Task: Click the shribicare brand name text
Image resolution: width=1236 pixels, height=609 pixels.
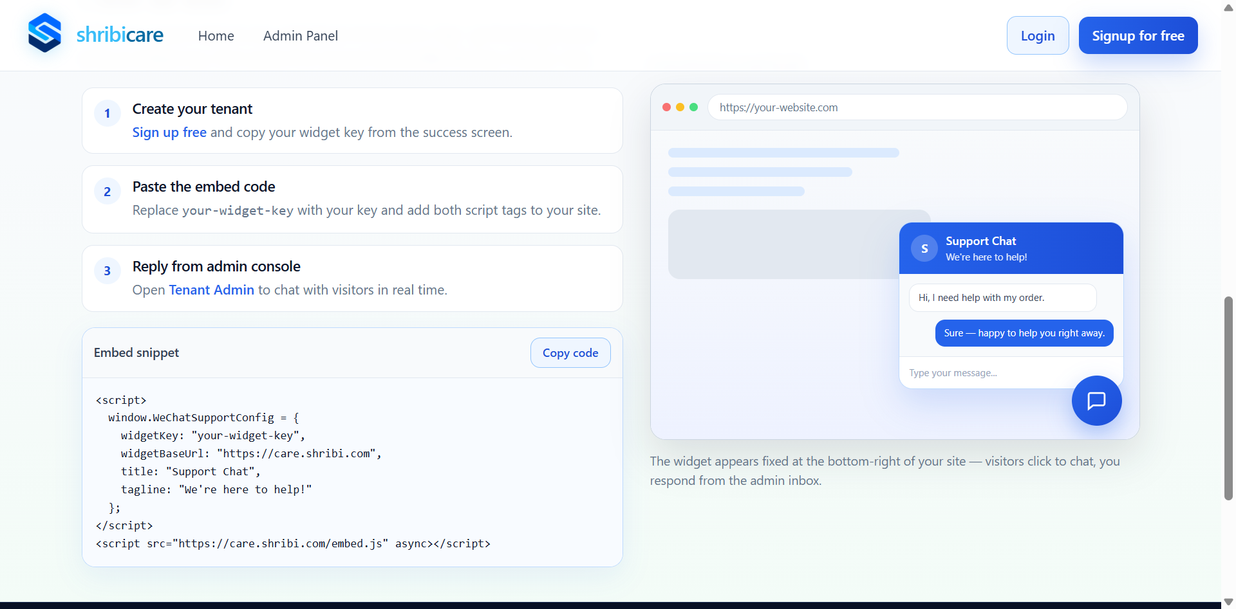Action: (x=120, y=35)
